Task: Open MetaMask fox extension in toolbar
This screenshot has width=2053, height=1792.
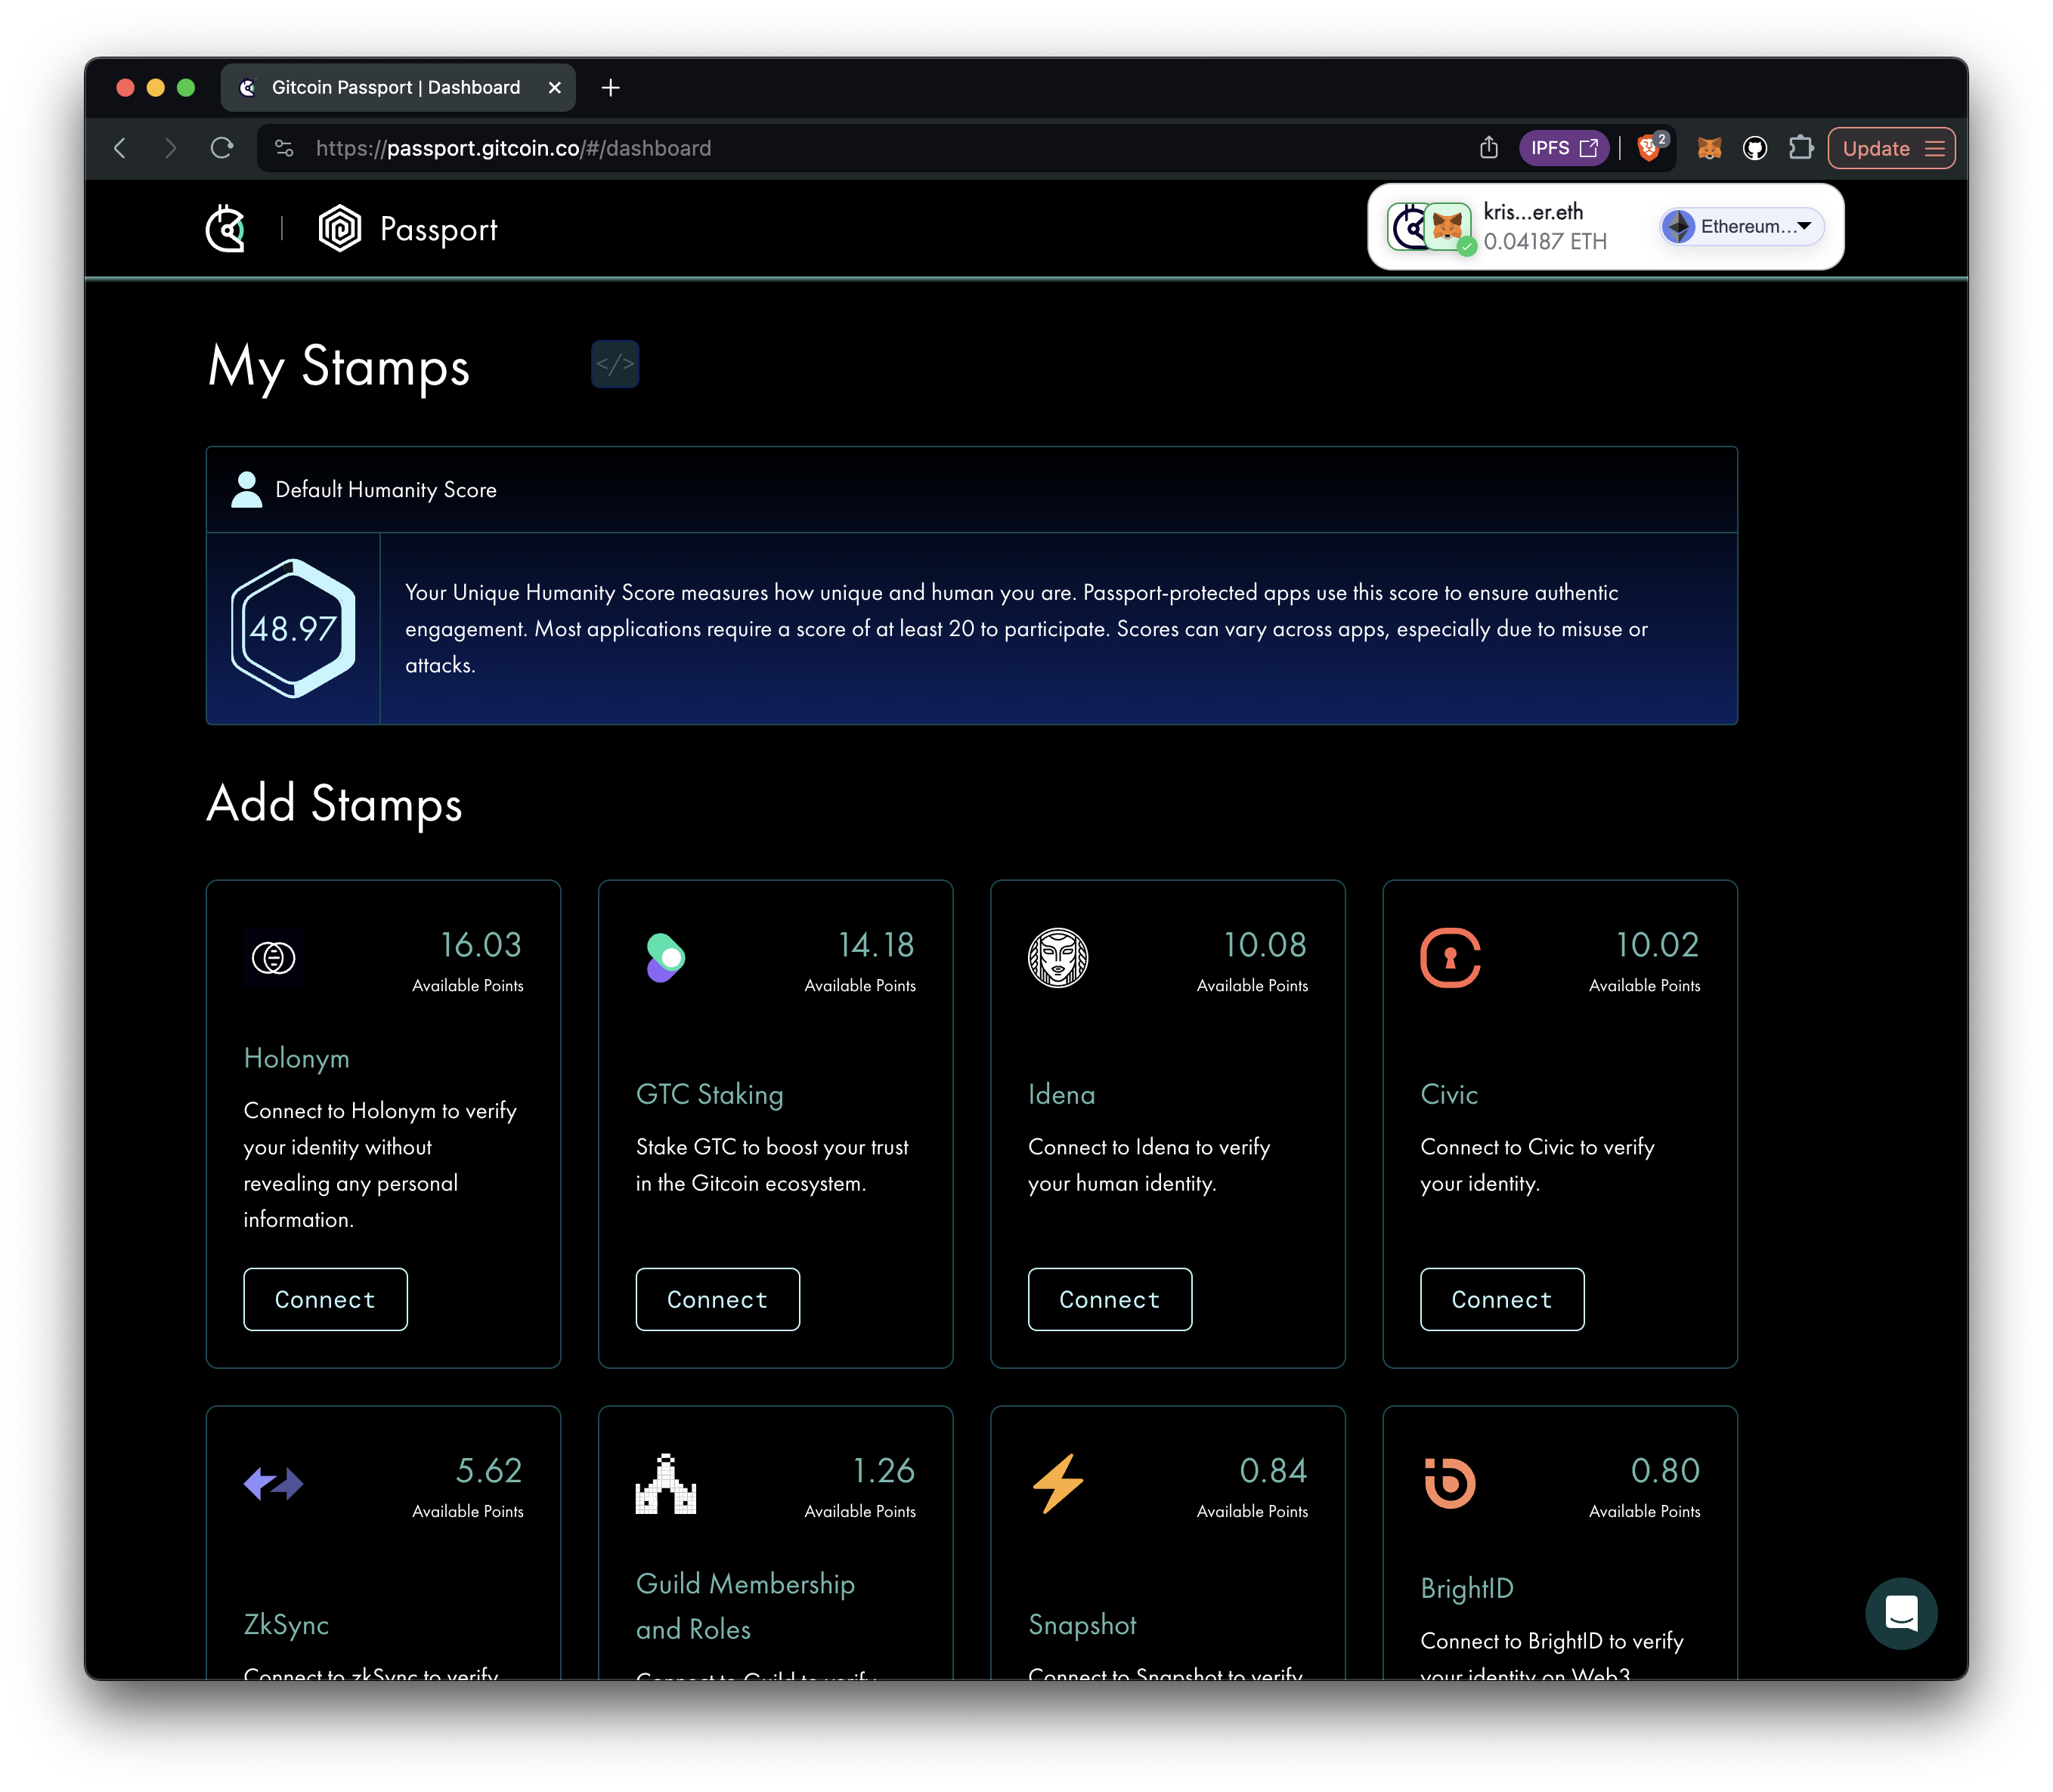Action: pyautogui.click(x=1709, y=148)
